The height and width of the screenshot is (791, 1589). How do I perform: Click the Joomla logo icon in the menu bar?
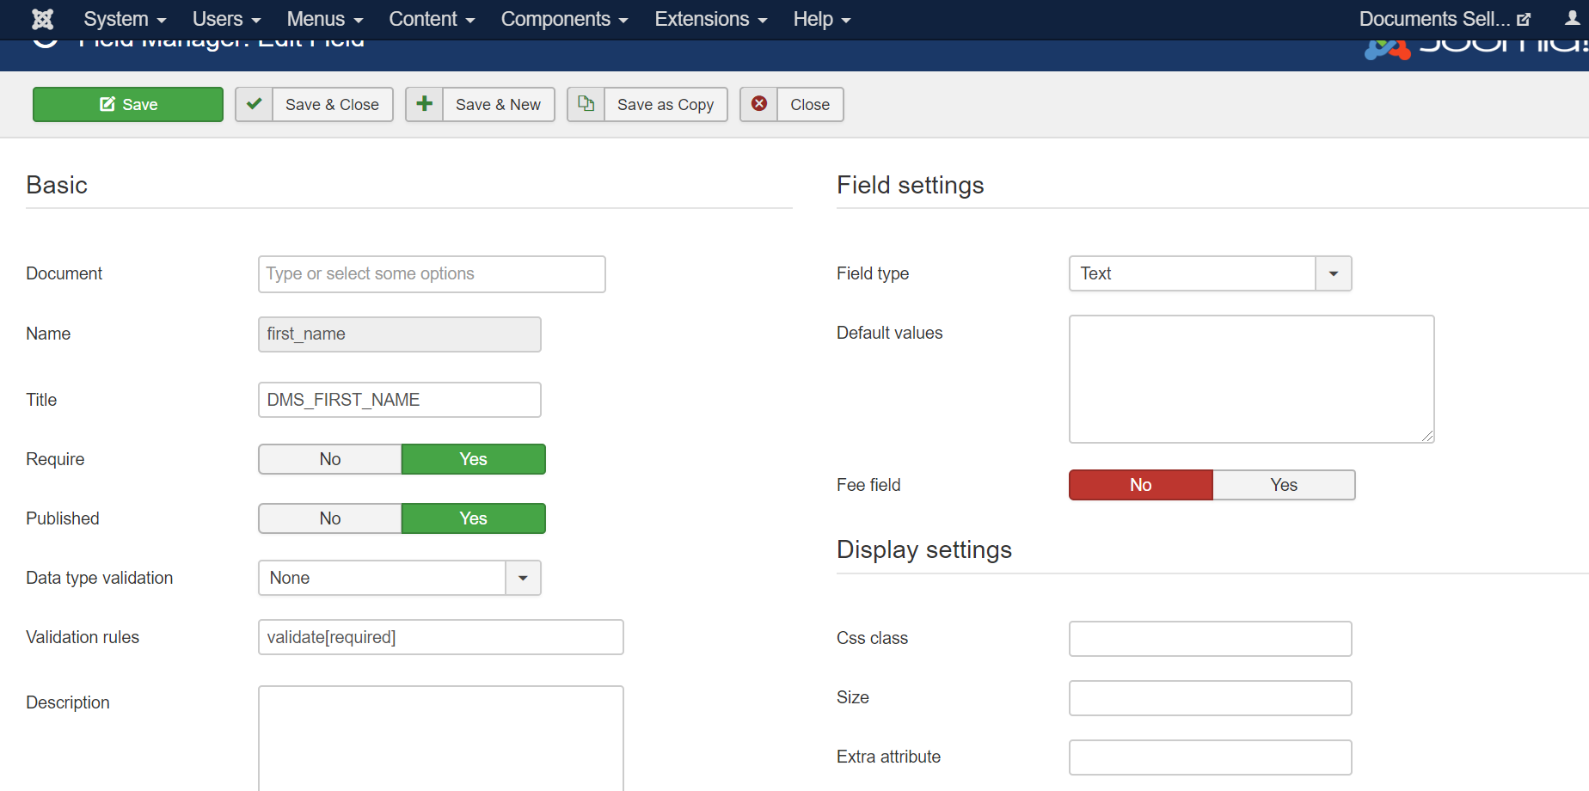click(42, 19)
